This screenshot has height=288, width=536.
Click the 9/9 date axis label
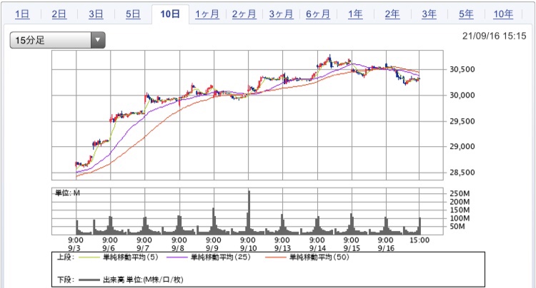212,248
